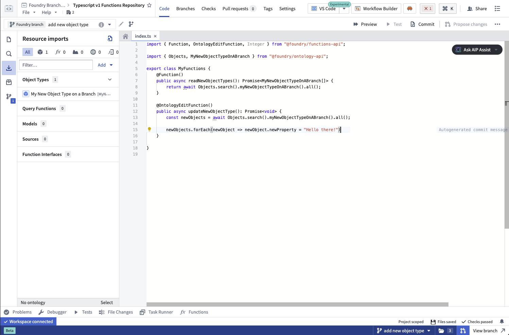This screenshot has height=335, width=509.
Task: Toggle the Workspace connected indicator
Action: (29, 321)
